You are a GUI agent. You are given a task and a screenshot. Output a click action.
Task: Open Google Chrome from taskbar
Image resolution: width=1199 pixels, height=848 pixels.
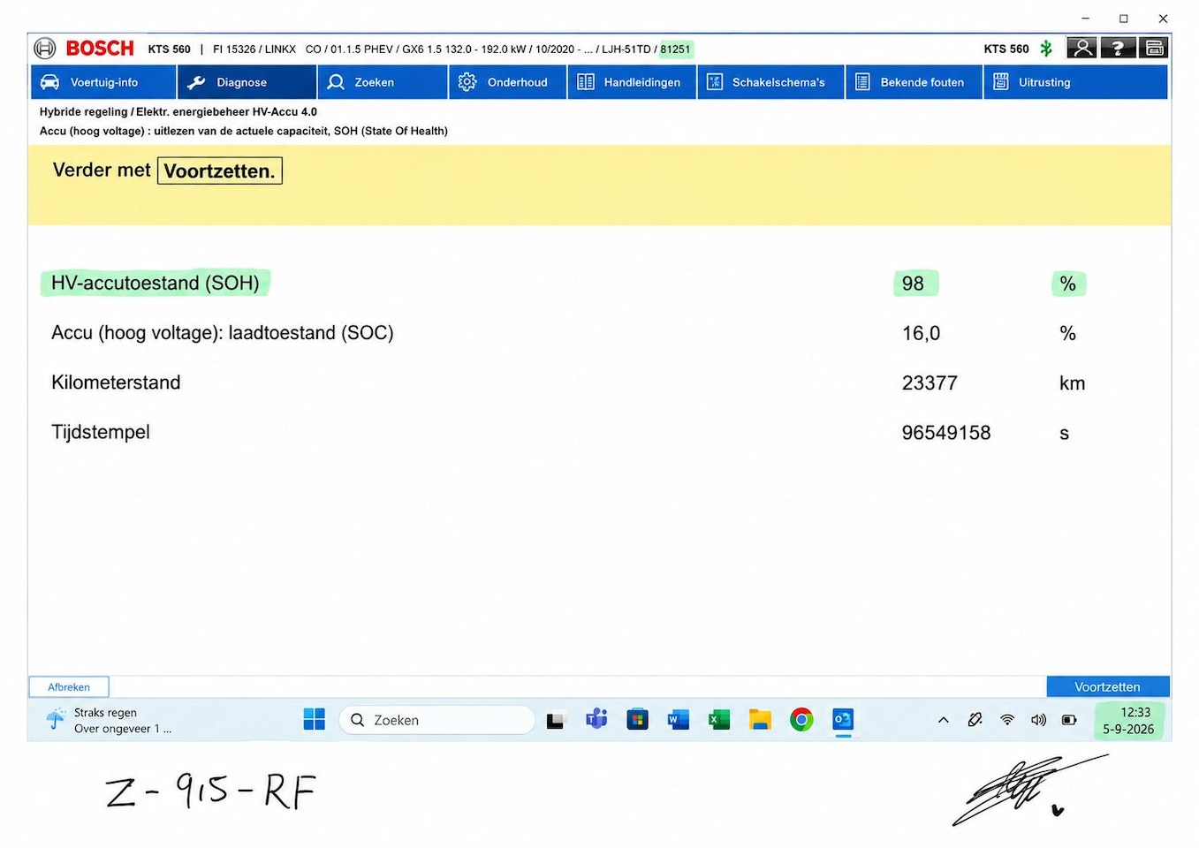click(x=801, y=720)
